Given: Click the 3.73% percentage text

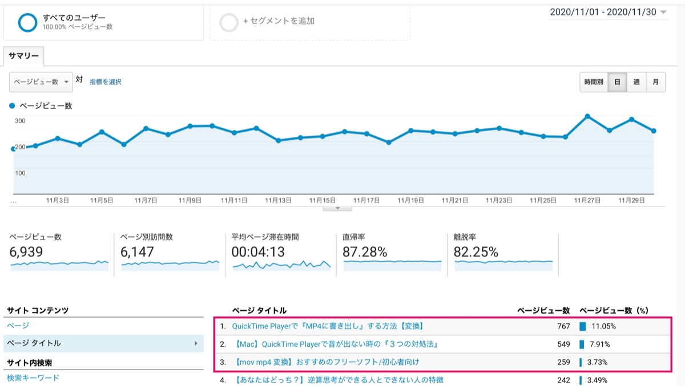Looking at the screenshot, I should coord(597,362).
